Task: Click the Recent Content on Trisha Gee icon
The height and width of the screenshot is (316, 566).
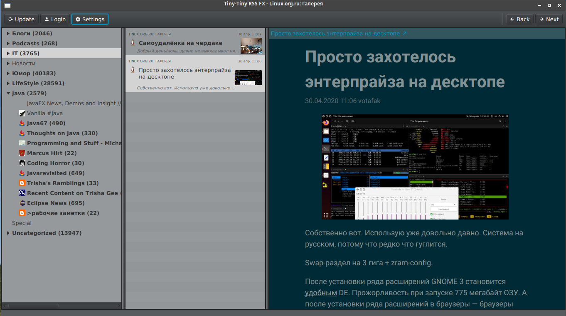Action: pos(22,193)
